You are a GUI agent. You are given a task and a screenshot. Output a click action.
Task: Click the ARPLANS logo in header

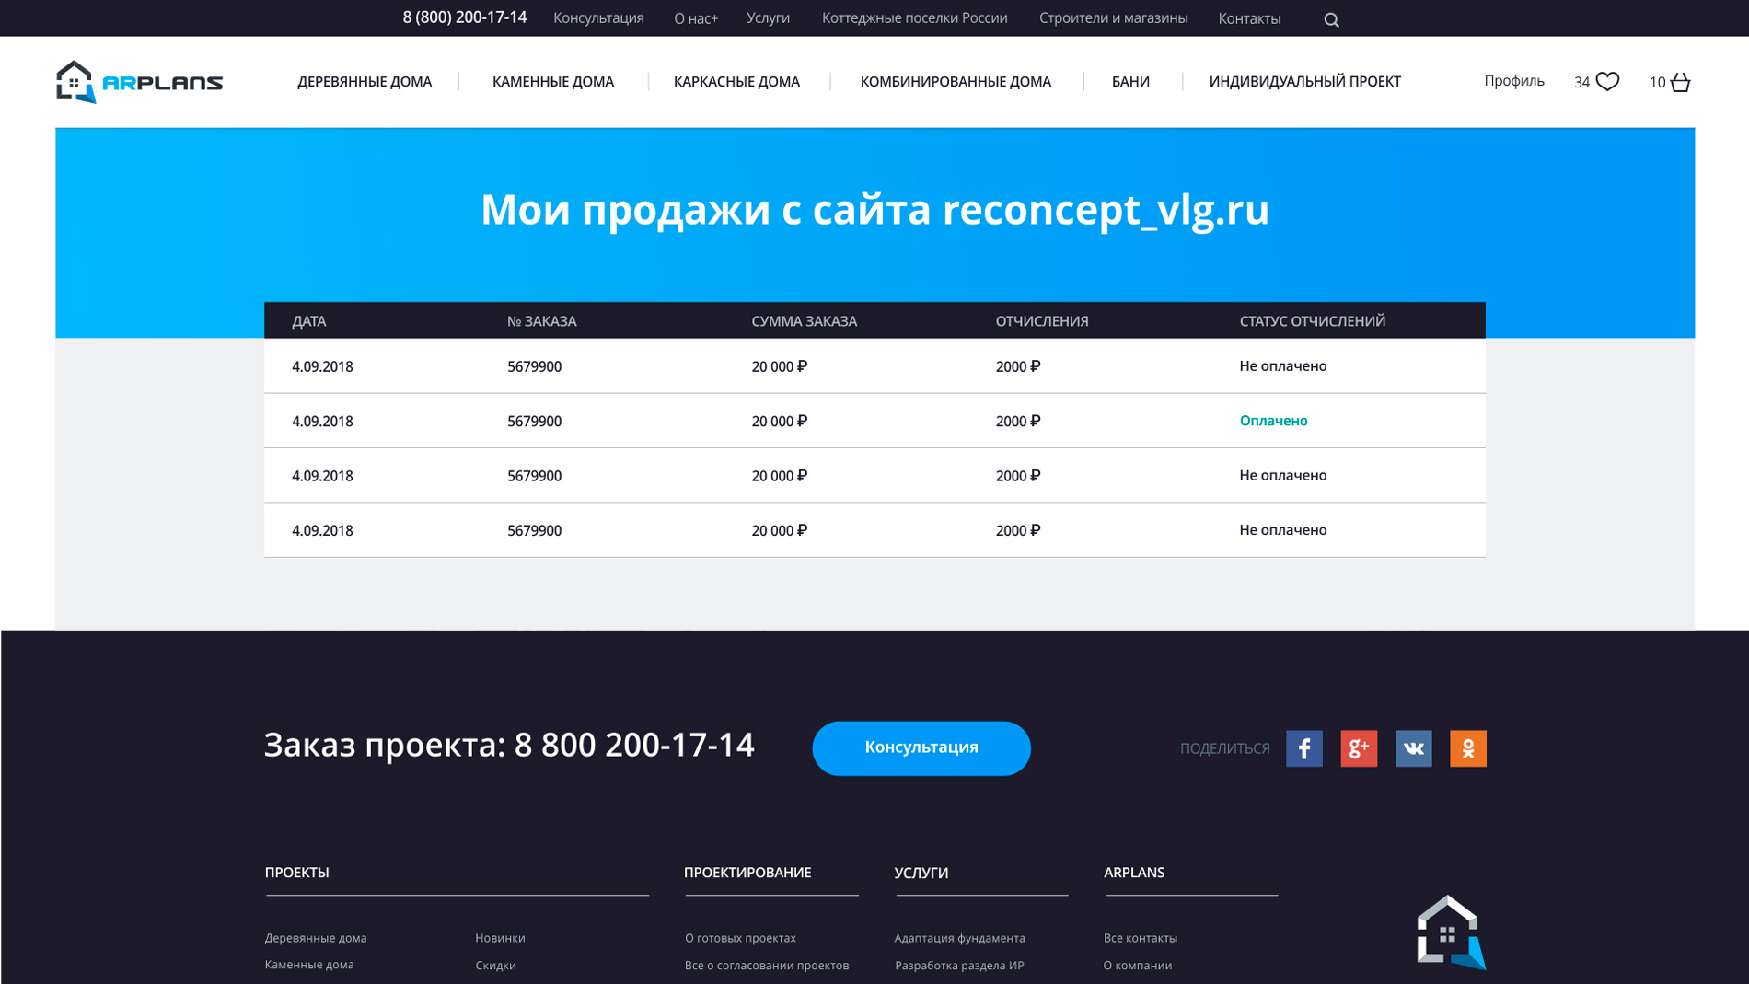click(x=139, y=82)
